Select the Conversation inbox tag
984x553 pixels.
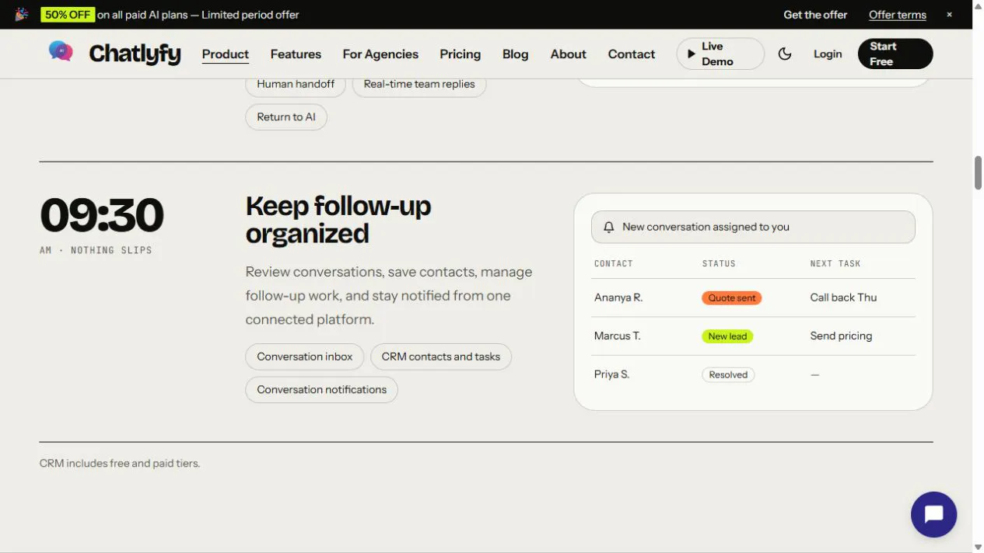(x=305, y=356)
